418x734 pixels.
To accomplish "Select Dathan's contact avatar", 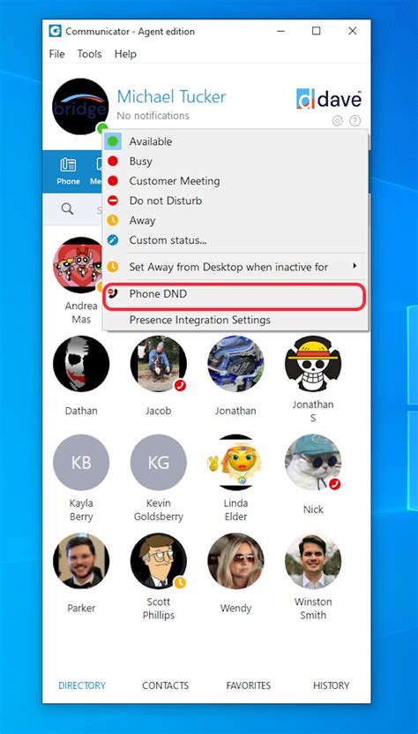I will tap(81, 364).
